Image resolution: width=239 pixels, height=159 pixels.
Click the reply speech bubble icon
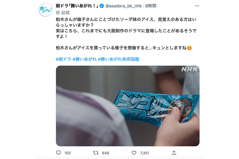(x=58, y=153)
